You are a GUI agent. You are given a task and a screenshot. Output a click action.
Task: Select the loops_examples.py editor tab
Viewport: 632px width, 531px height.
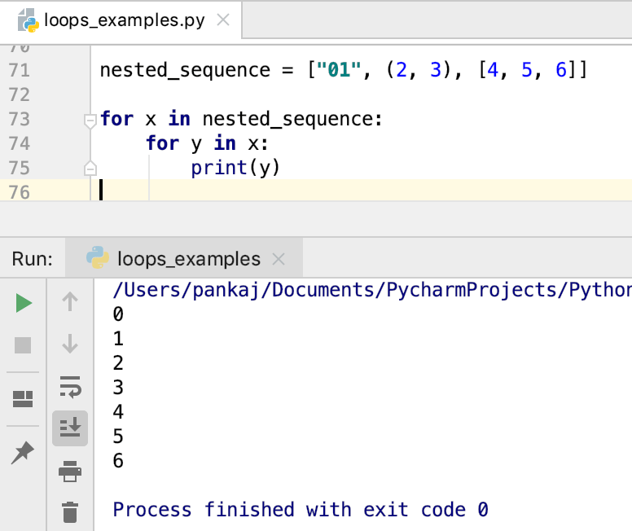(x=121, y=20)
